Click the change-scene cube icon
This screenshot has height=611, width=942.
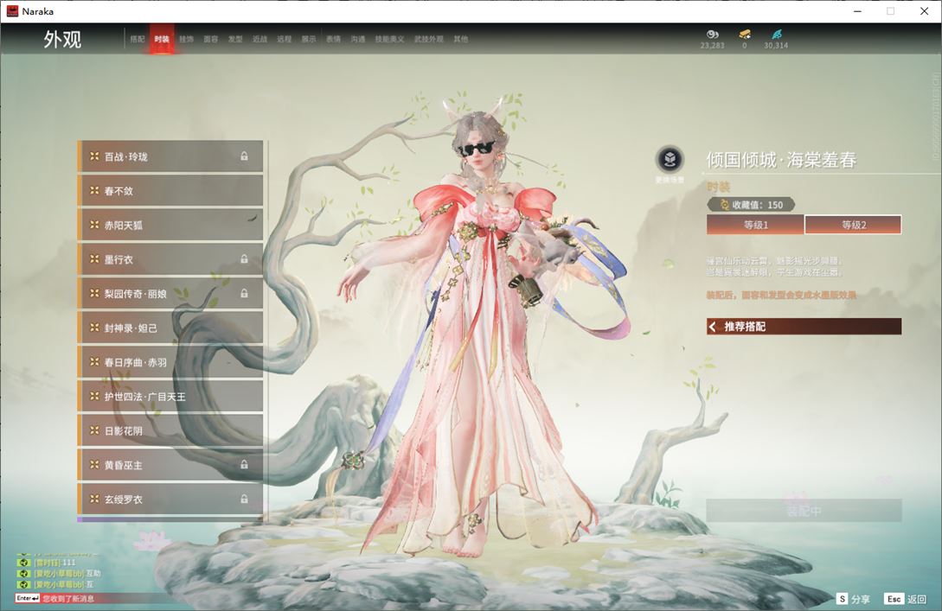(670, 159)
